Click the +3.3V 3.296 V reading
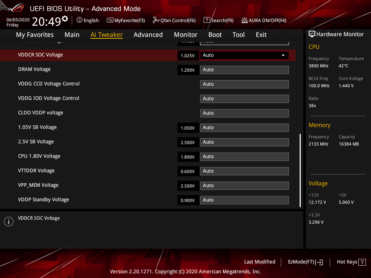This screenshot has height=278, width=371. [x=316, y=222]
